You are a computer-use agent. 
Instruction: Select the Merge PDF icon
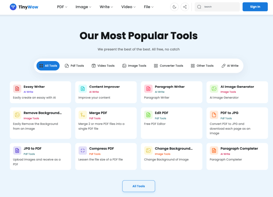click(83, 115)
